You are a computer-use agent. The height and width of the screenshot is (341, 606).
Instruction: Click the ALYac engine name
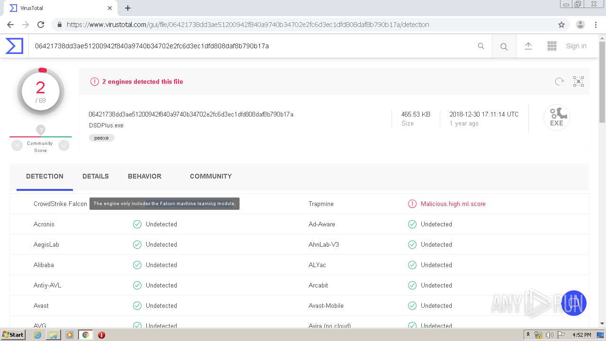pyautogui.click(x=317, y=265)
